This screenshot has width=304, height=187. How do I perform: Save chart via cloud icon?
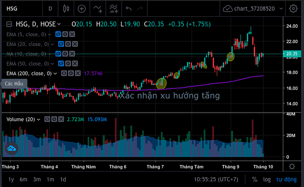[x=228, y=8]
